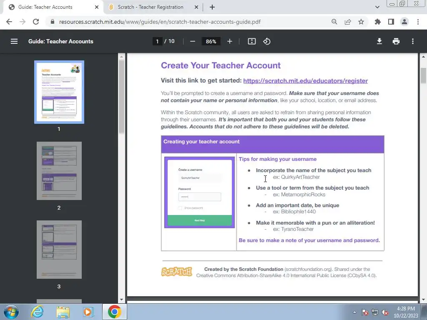Open Windows Explorer folder from taskbar
This screenshot has height=320, width=427.
[63, 312]
